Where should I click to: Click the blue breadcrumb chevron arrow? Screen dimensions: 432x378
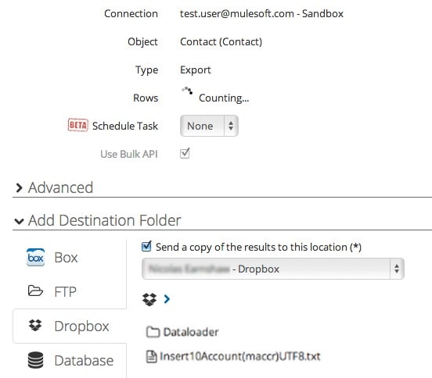tap(167, 299)
